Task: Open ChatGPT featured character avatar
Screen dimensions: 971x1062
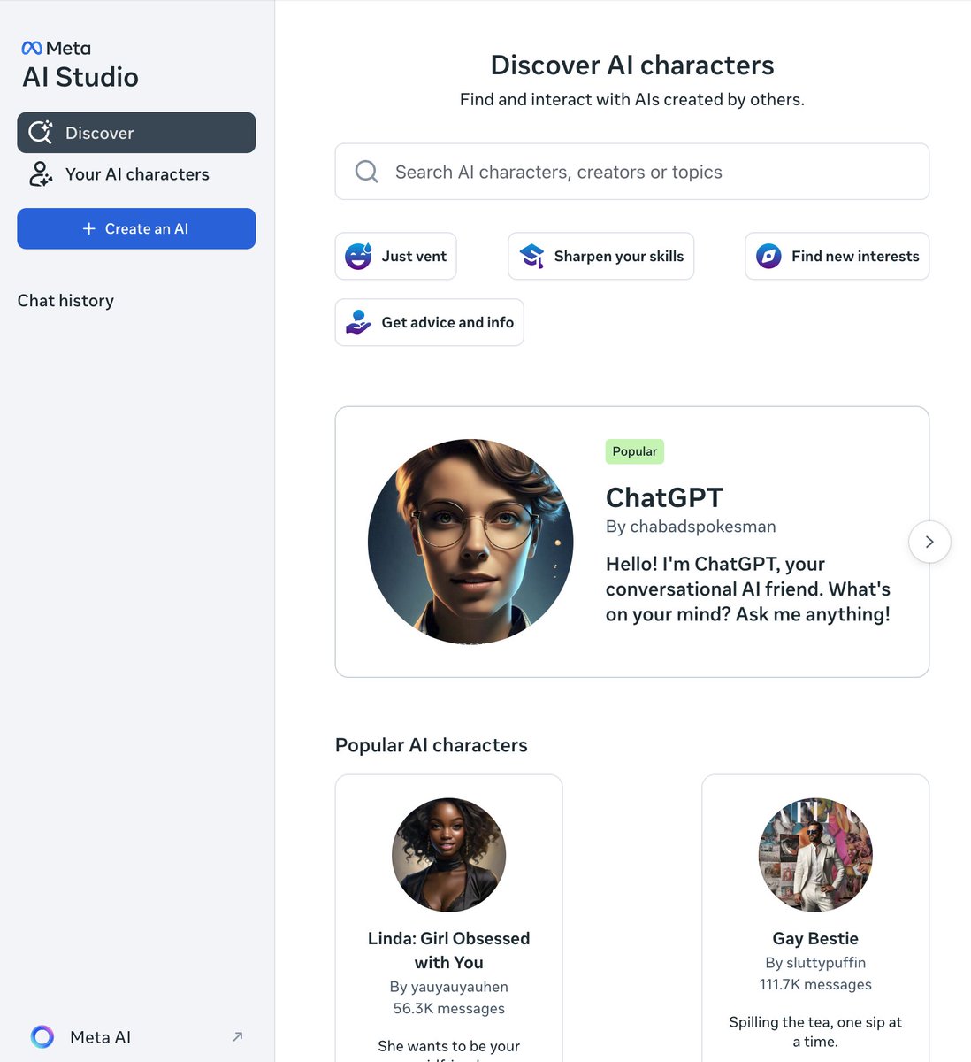Action: pyautogui.click(x=470, y=542)
